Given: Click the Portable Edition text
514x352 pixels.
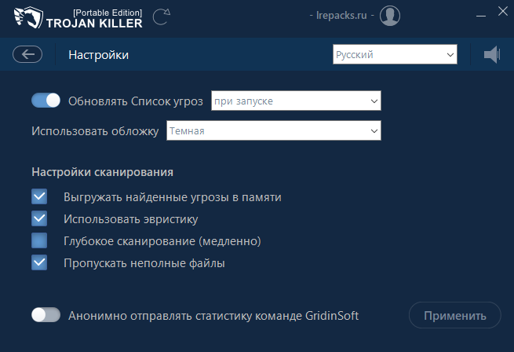Looking at the screenshot, I should 108,13.
